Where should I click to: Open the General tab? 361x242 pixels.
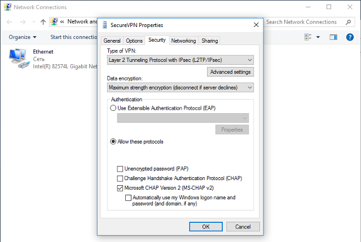112,41
